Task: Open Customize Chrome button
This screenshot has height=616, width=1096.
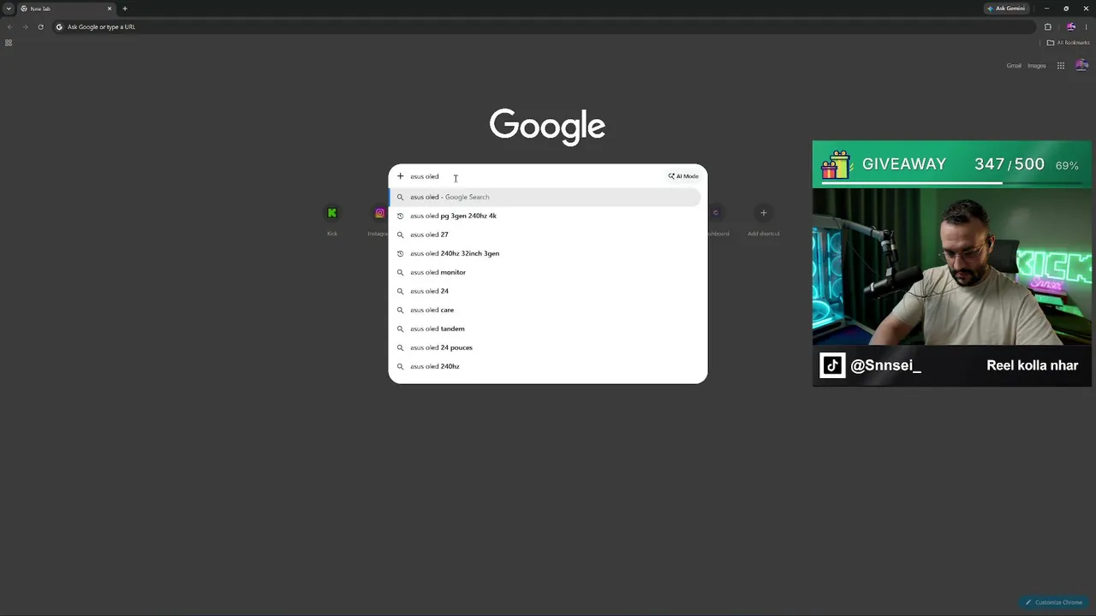Action: click(1054, 602)
